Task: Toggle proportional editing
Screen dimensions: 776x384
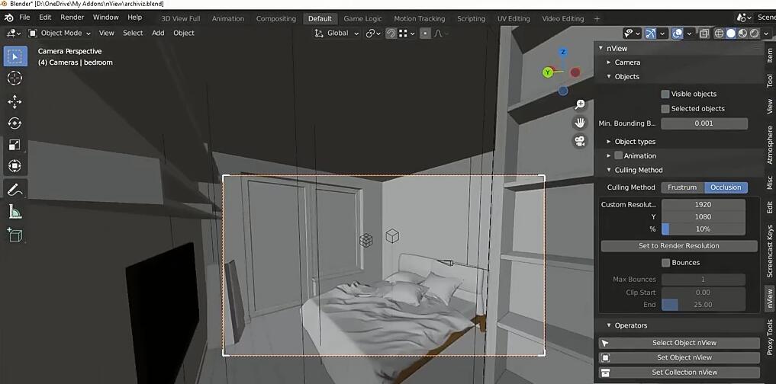Action: (x=424, y=33)
